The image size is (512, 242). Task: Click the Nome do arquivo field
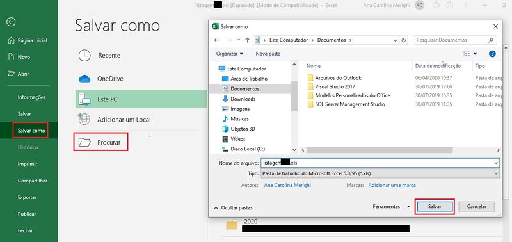pyautogui.click(x=380, y=163)
